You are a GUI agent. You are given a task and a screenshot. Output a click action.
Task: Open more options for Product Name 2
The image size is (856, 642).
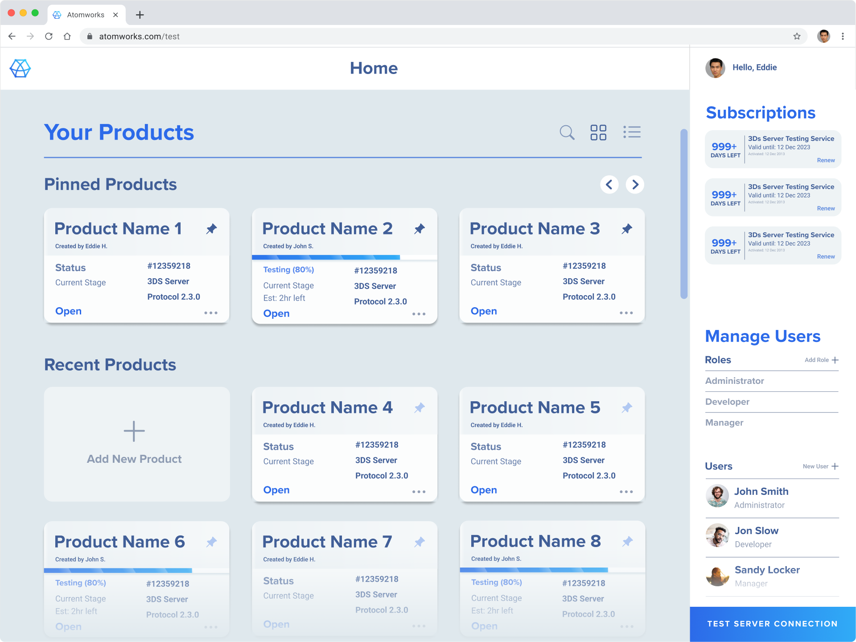419,314
